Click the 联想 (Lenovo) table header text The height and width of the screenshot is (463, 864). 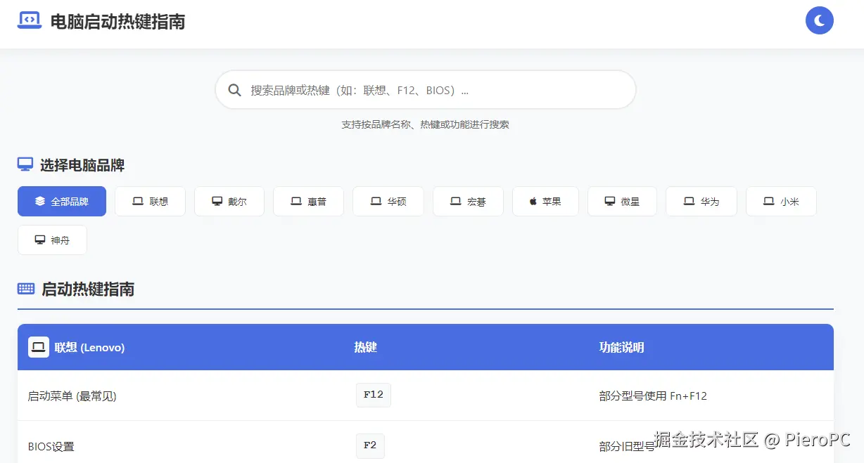(89, 347)
